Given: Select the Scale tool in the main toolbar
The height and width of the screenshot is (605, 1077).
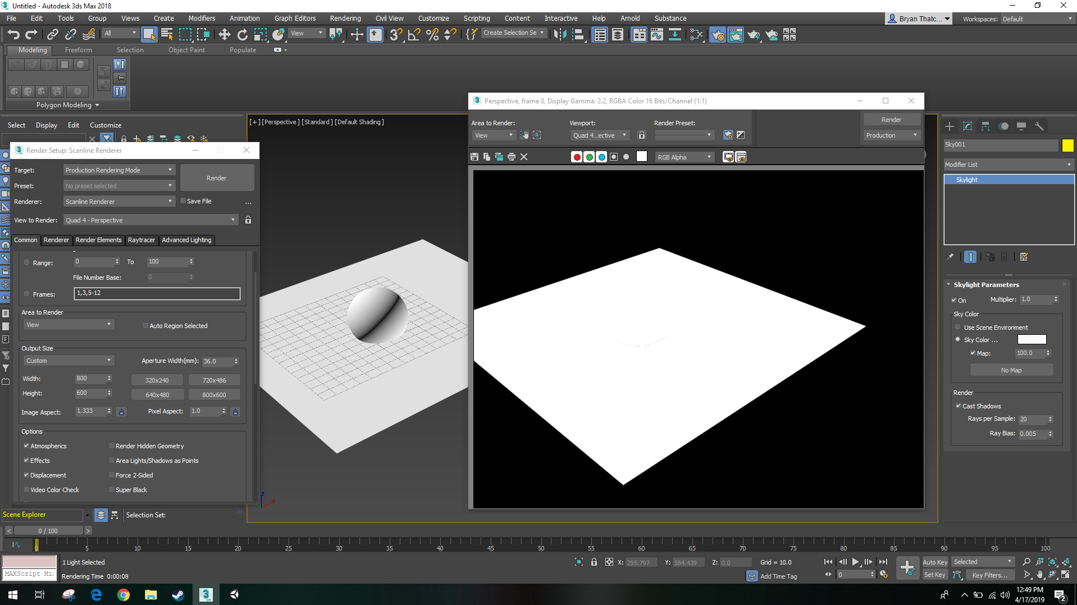Looking at the screenshot, I should pyautogui.click(x=260, y=34).
